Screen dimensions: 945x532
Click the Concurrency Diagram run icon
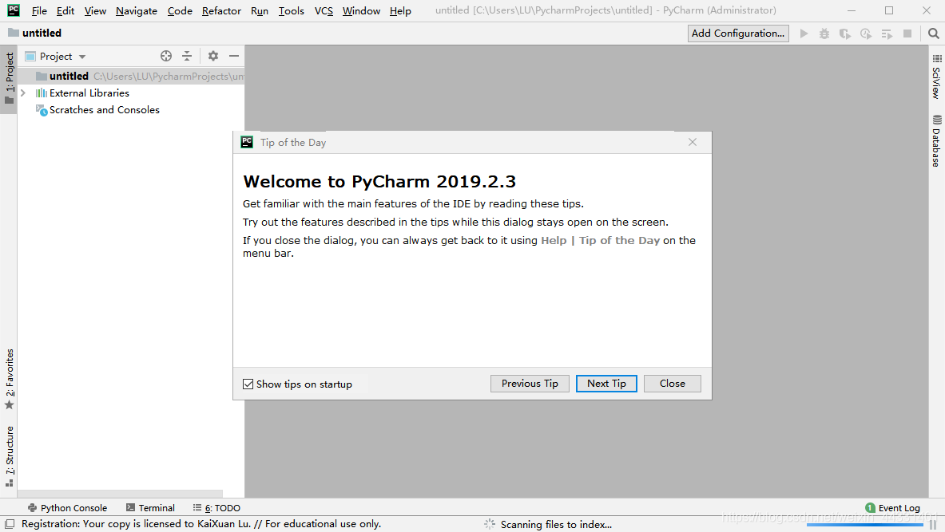click(887, 33)
